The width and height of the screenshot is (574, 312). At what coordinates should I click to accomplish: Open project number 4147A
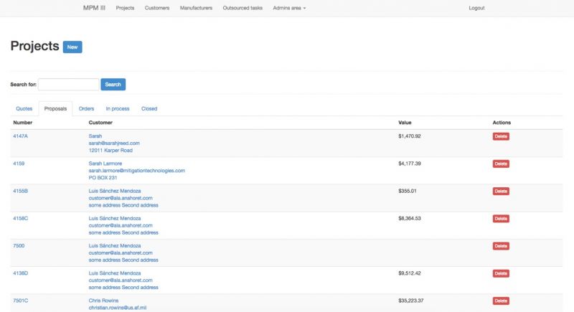pos(21,136)
